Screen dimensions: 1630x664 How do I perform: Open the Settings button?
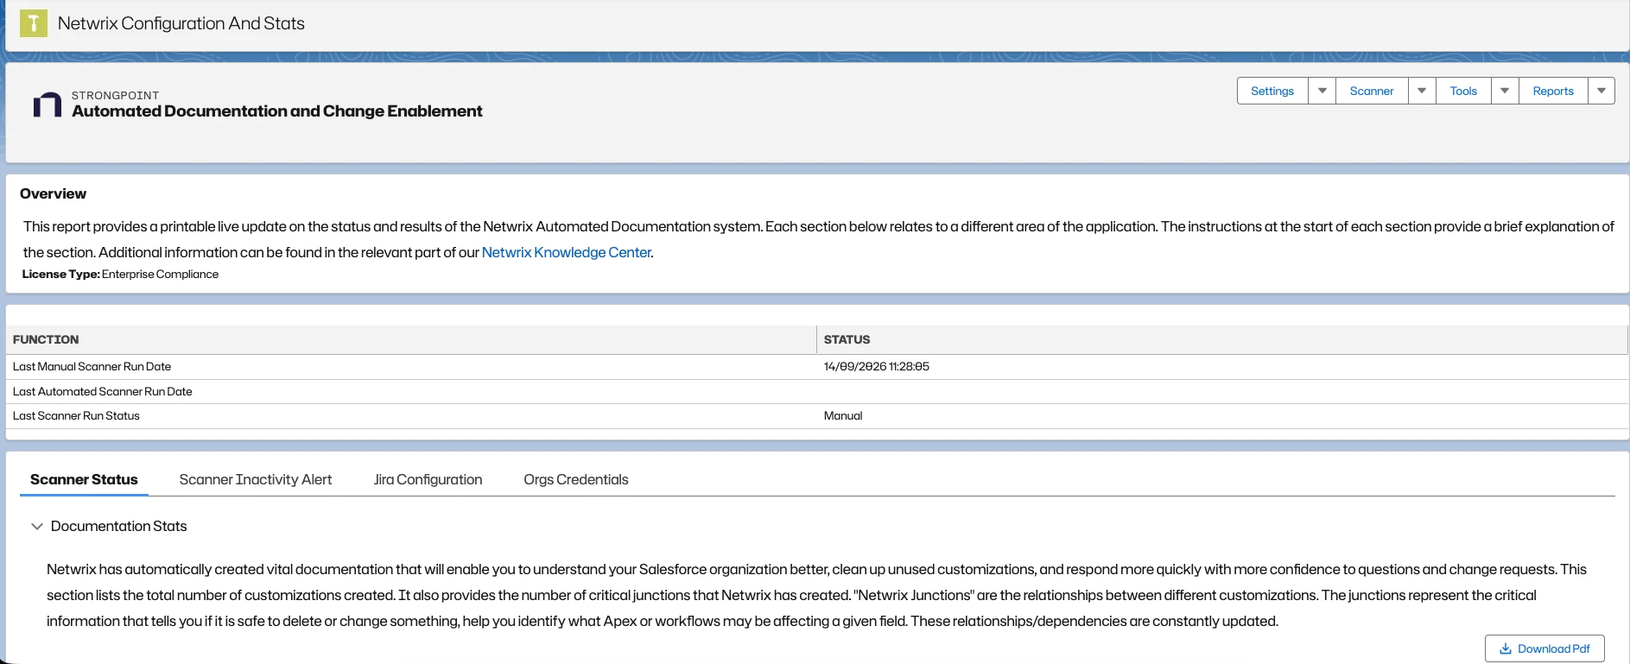1272,91
